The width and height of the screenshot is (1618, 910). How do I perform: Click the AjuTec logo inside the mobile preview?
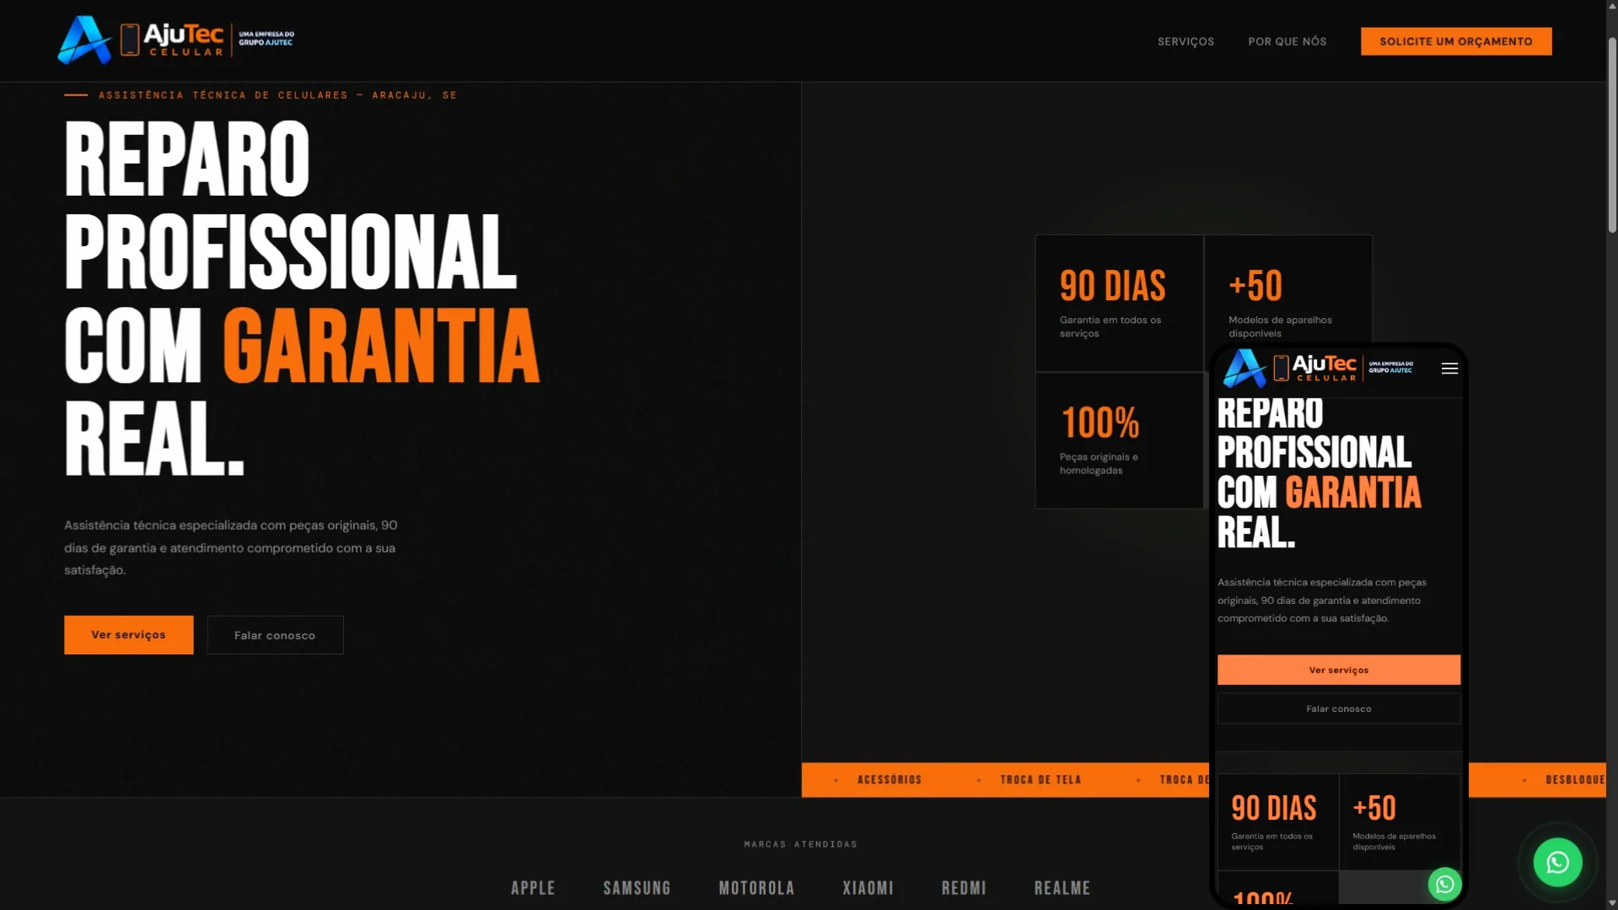pos(1318,369)
